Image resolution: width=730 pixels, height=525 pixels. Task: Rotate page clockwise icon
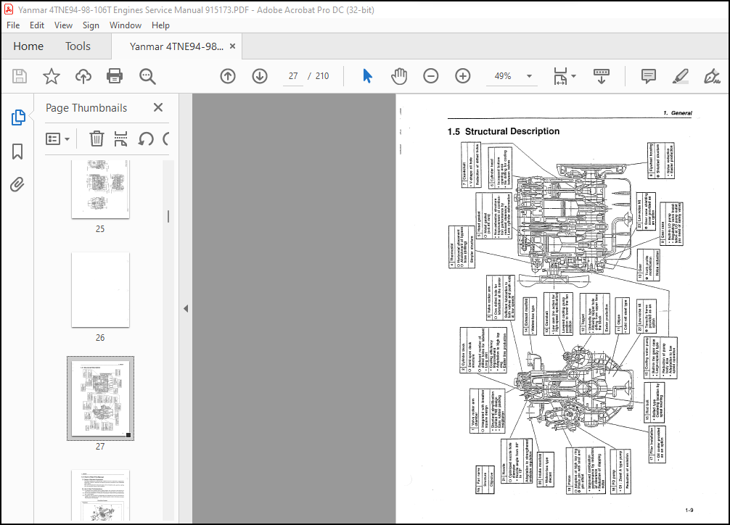(x=166, y=139)
